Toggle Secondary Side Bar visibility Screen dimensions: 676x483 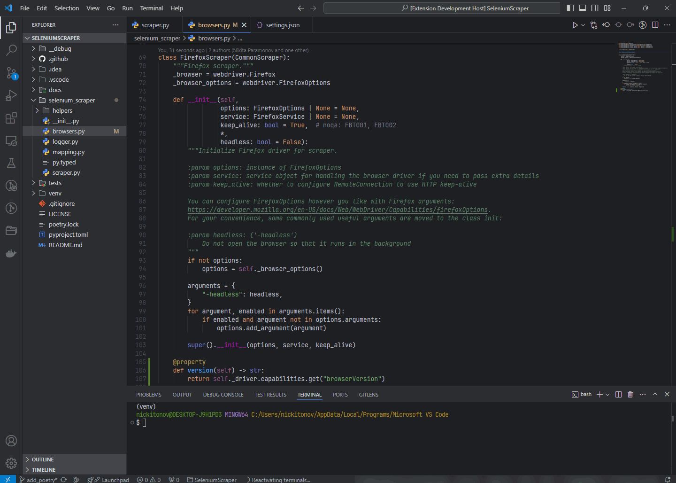[595, 8]
